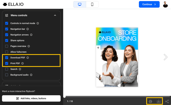
Task: Click the Continue button
Action: pyautogui.click(x=149, y=4)
